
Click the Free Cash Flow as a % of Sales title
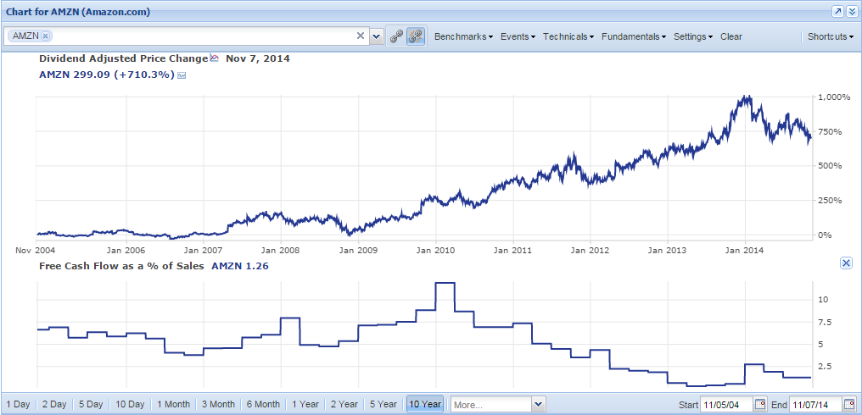tap(121, 266)
